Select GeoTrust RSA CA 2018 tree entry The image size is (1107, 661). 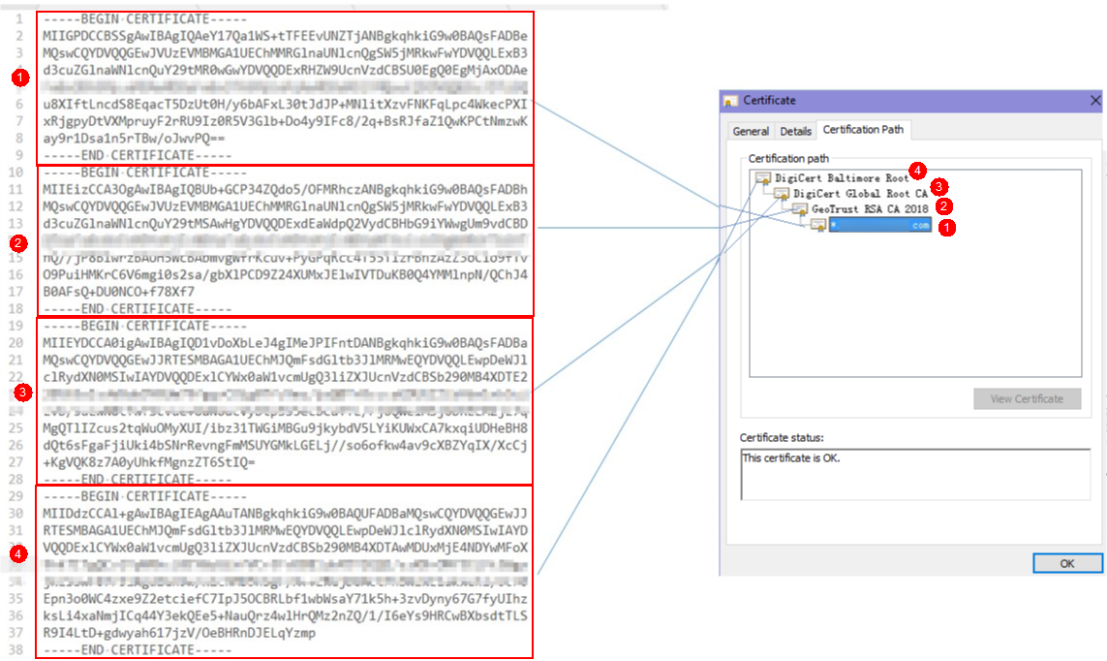coord(870,209)
